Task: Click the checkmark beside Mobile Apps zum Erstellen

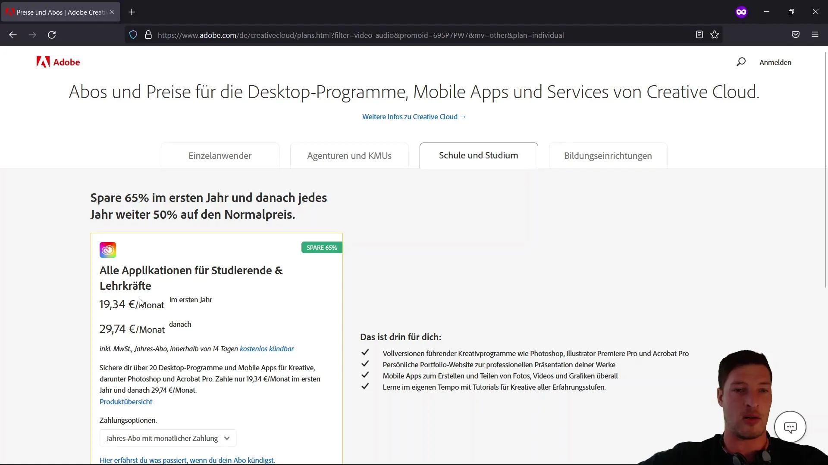Action: [x=365, y=375]
